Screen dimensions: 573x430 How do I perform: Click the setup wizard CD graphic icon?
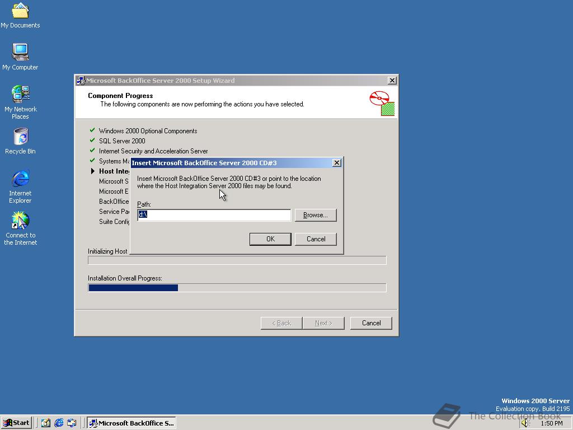[382, 104]
